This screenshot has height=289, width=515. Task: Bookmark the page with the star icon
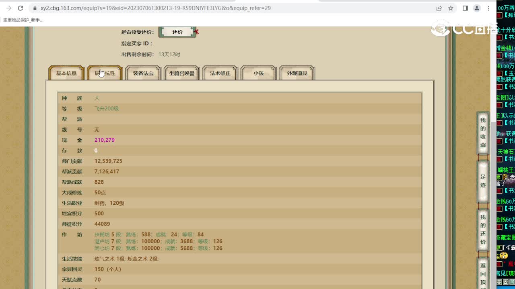pyautogui.click(x=451, y=8)
